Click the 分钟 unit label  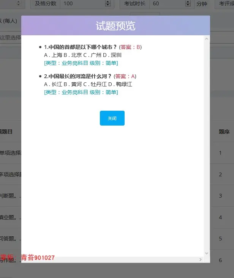click(202, 4)
